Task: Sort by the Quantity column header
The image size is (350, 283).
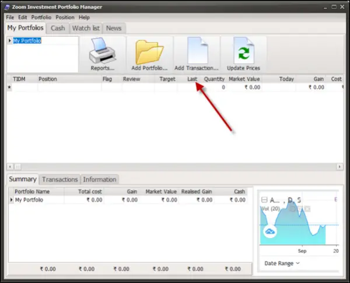Action: 214,79
